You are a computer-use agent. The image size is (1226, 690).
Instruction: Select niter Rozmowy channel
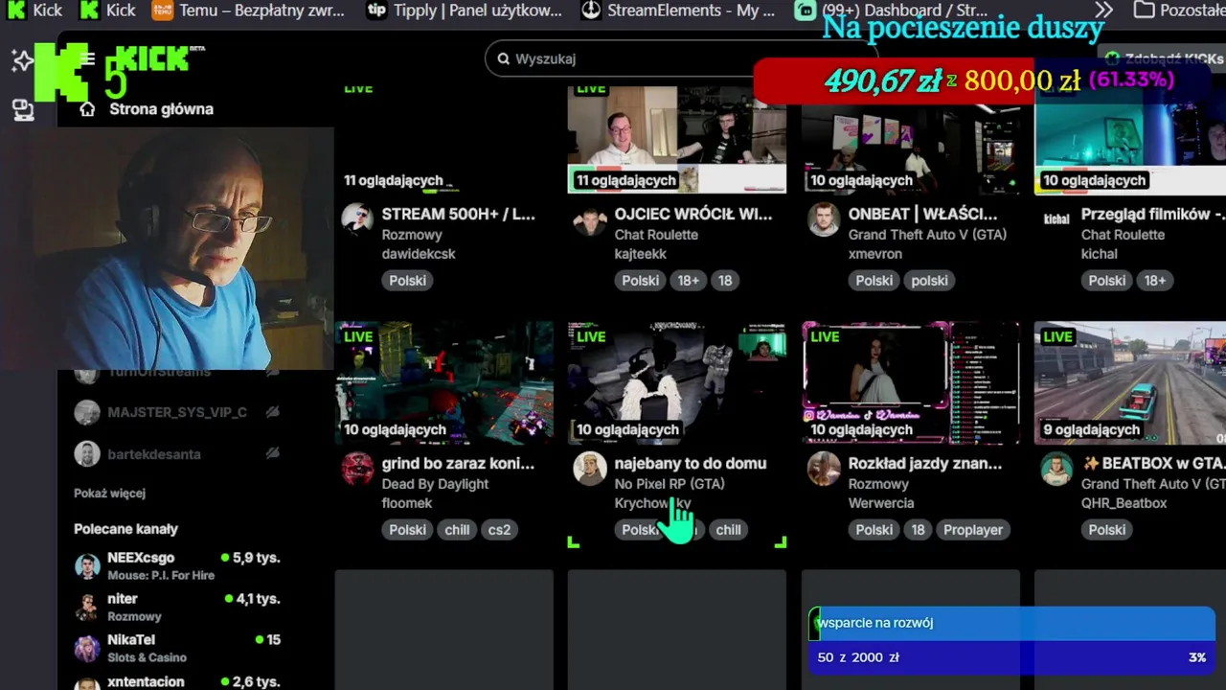click(177, 607)
